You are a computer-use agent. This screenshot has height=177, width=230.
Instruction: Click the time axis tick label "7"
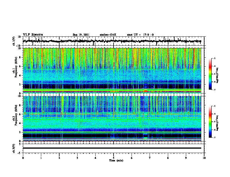(x=150, y=158)
